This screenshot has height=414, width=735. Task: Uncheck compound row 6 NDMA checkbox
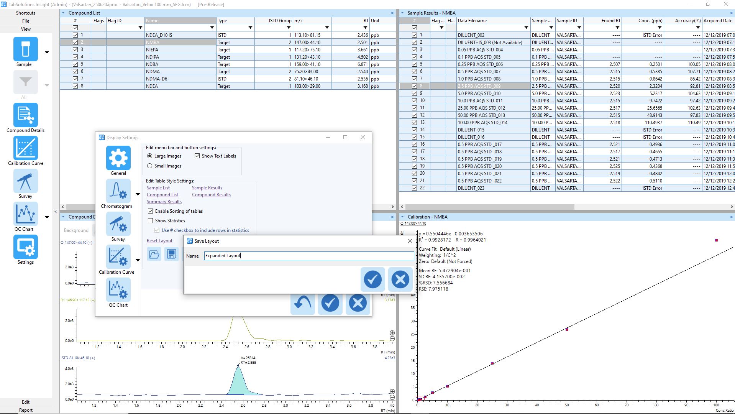pos(75,71)
